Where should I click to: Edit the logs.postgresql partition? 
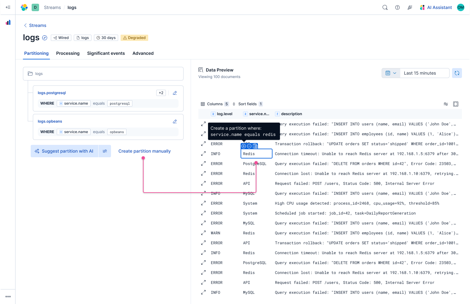click(x=175, y=93)
